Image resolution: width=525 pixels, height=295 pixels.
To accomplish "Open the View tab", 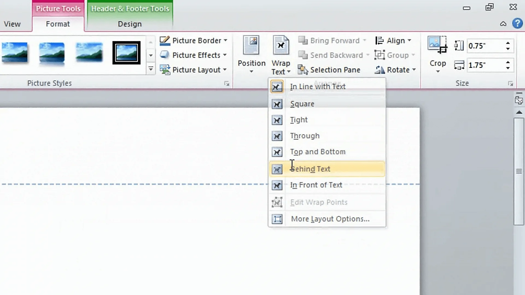I will tap(12, 24).
